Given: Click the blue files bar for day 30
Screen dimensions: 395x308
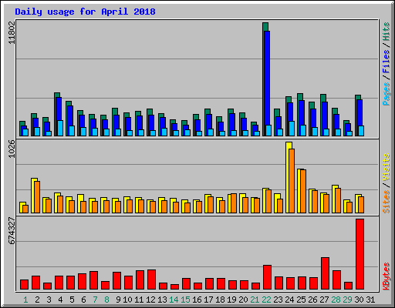Looking at the screenshot, I should pos(360,112).
